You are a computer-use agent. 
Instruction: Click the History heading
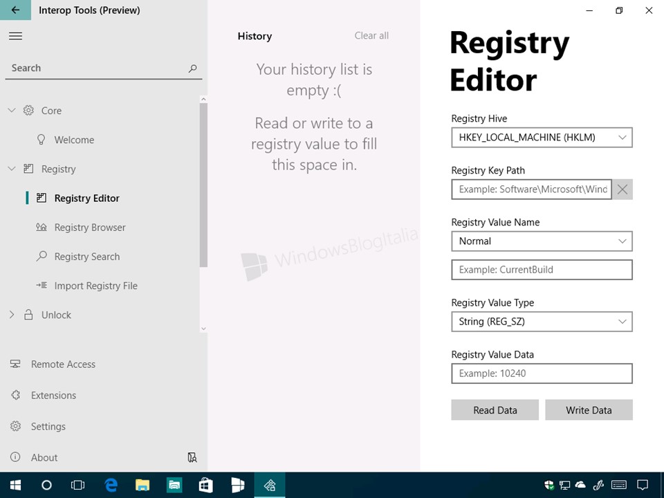point(255,36)
